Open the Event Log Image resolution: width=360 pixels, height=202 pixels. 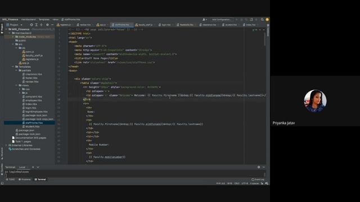tap(258, 180)
